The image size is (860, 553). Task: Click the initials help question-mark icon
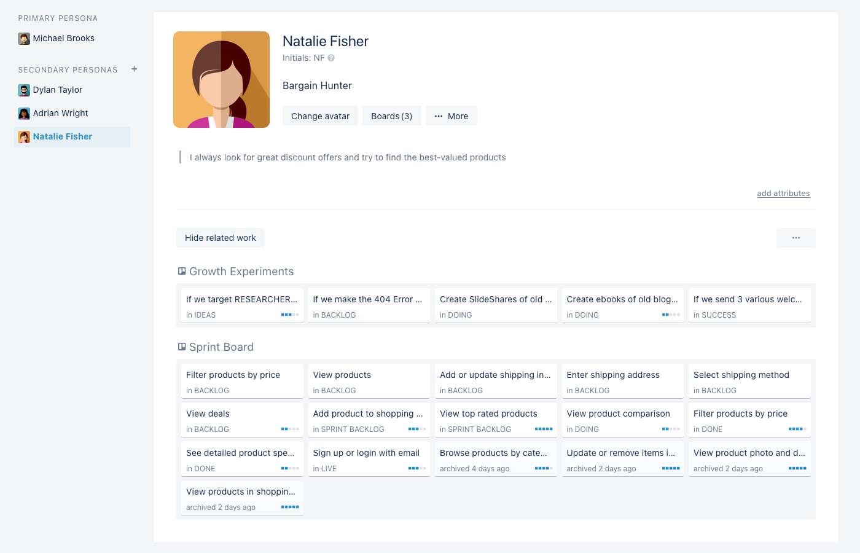(x=331, y=58)
